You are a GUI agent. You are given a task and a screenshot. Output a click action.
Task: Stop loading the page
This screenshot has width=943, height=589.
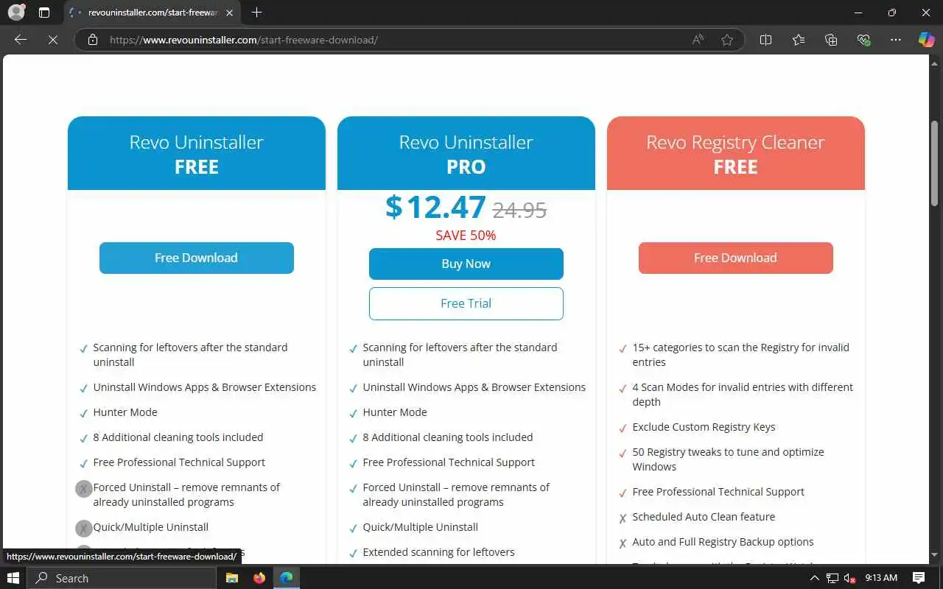53,40
